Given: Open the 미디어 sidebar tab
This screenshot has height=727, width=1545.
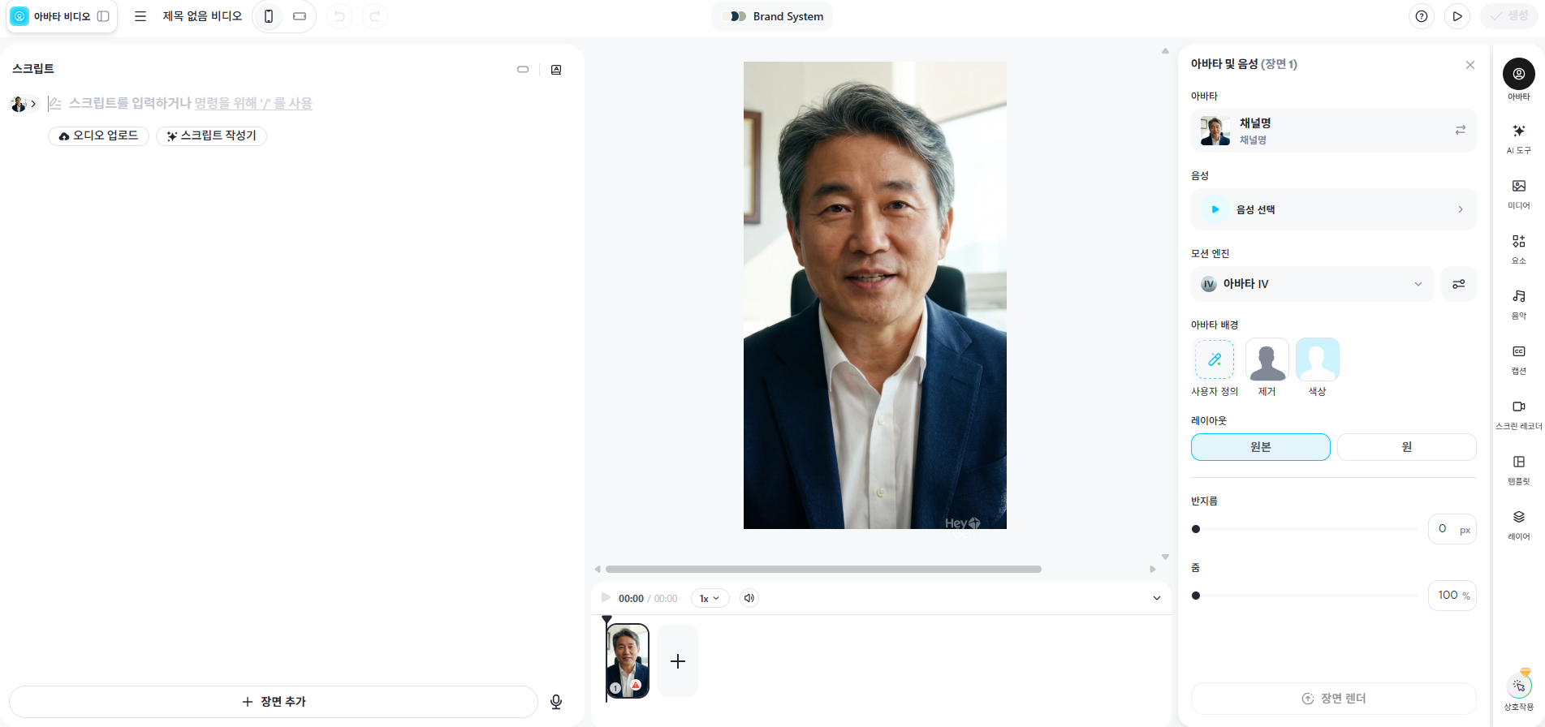Looking at the screenshot, I should (x=1519, y=194).
